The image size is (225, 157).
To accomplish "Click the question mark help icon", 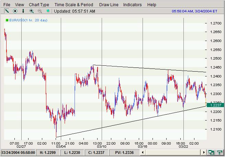I will [x=220, y=153].
